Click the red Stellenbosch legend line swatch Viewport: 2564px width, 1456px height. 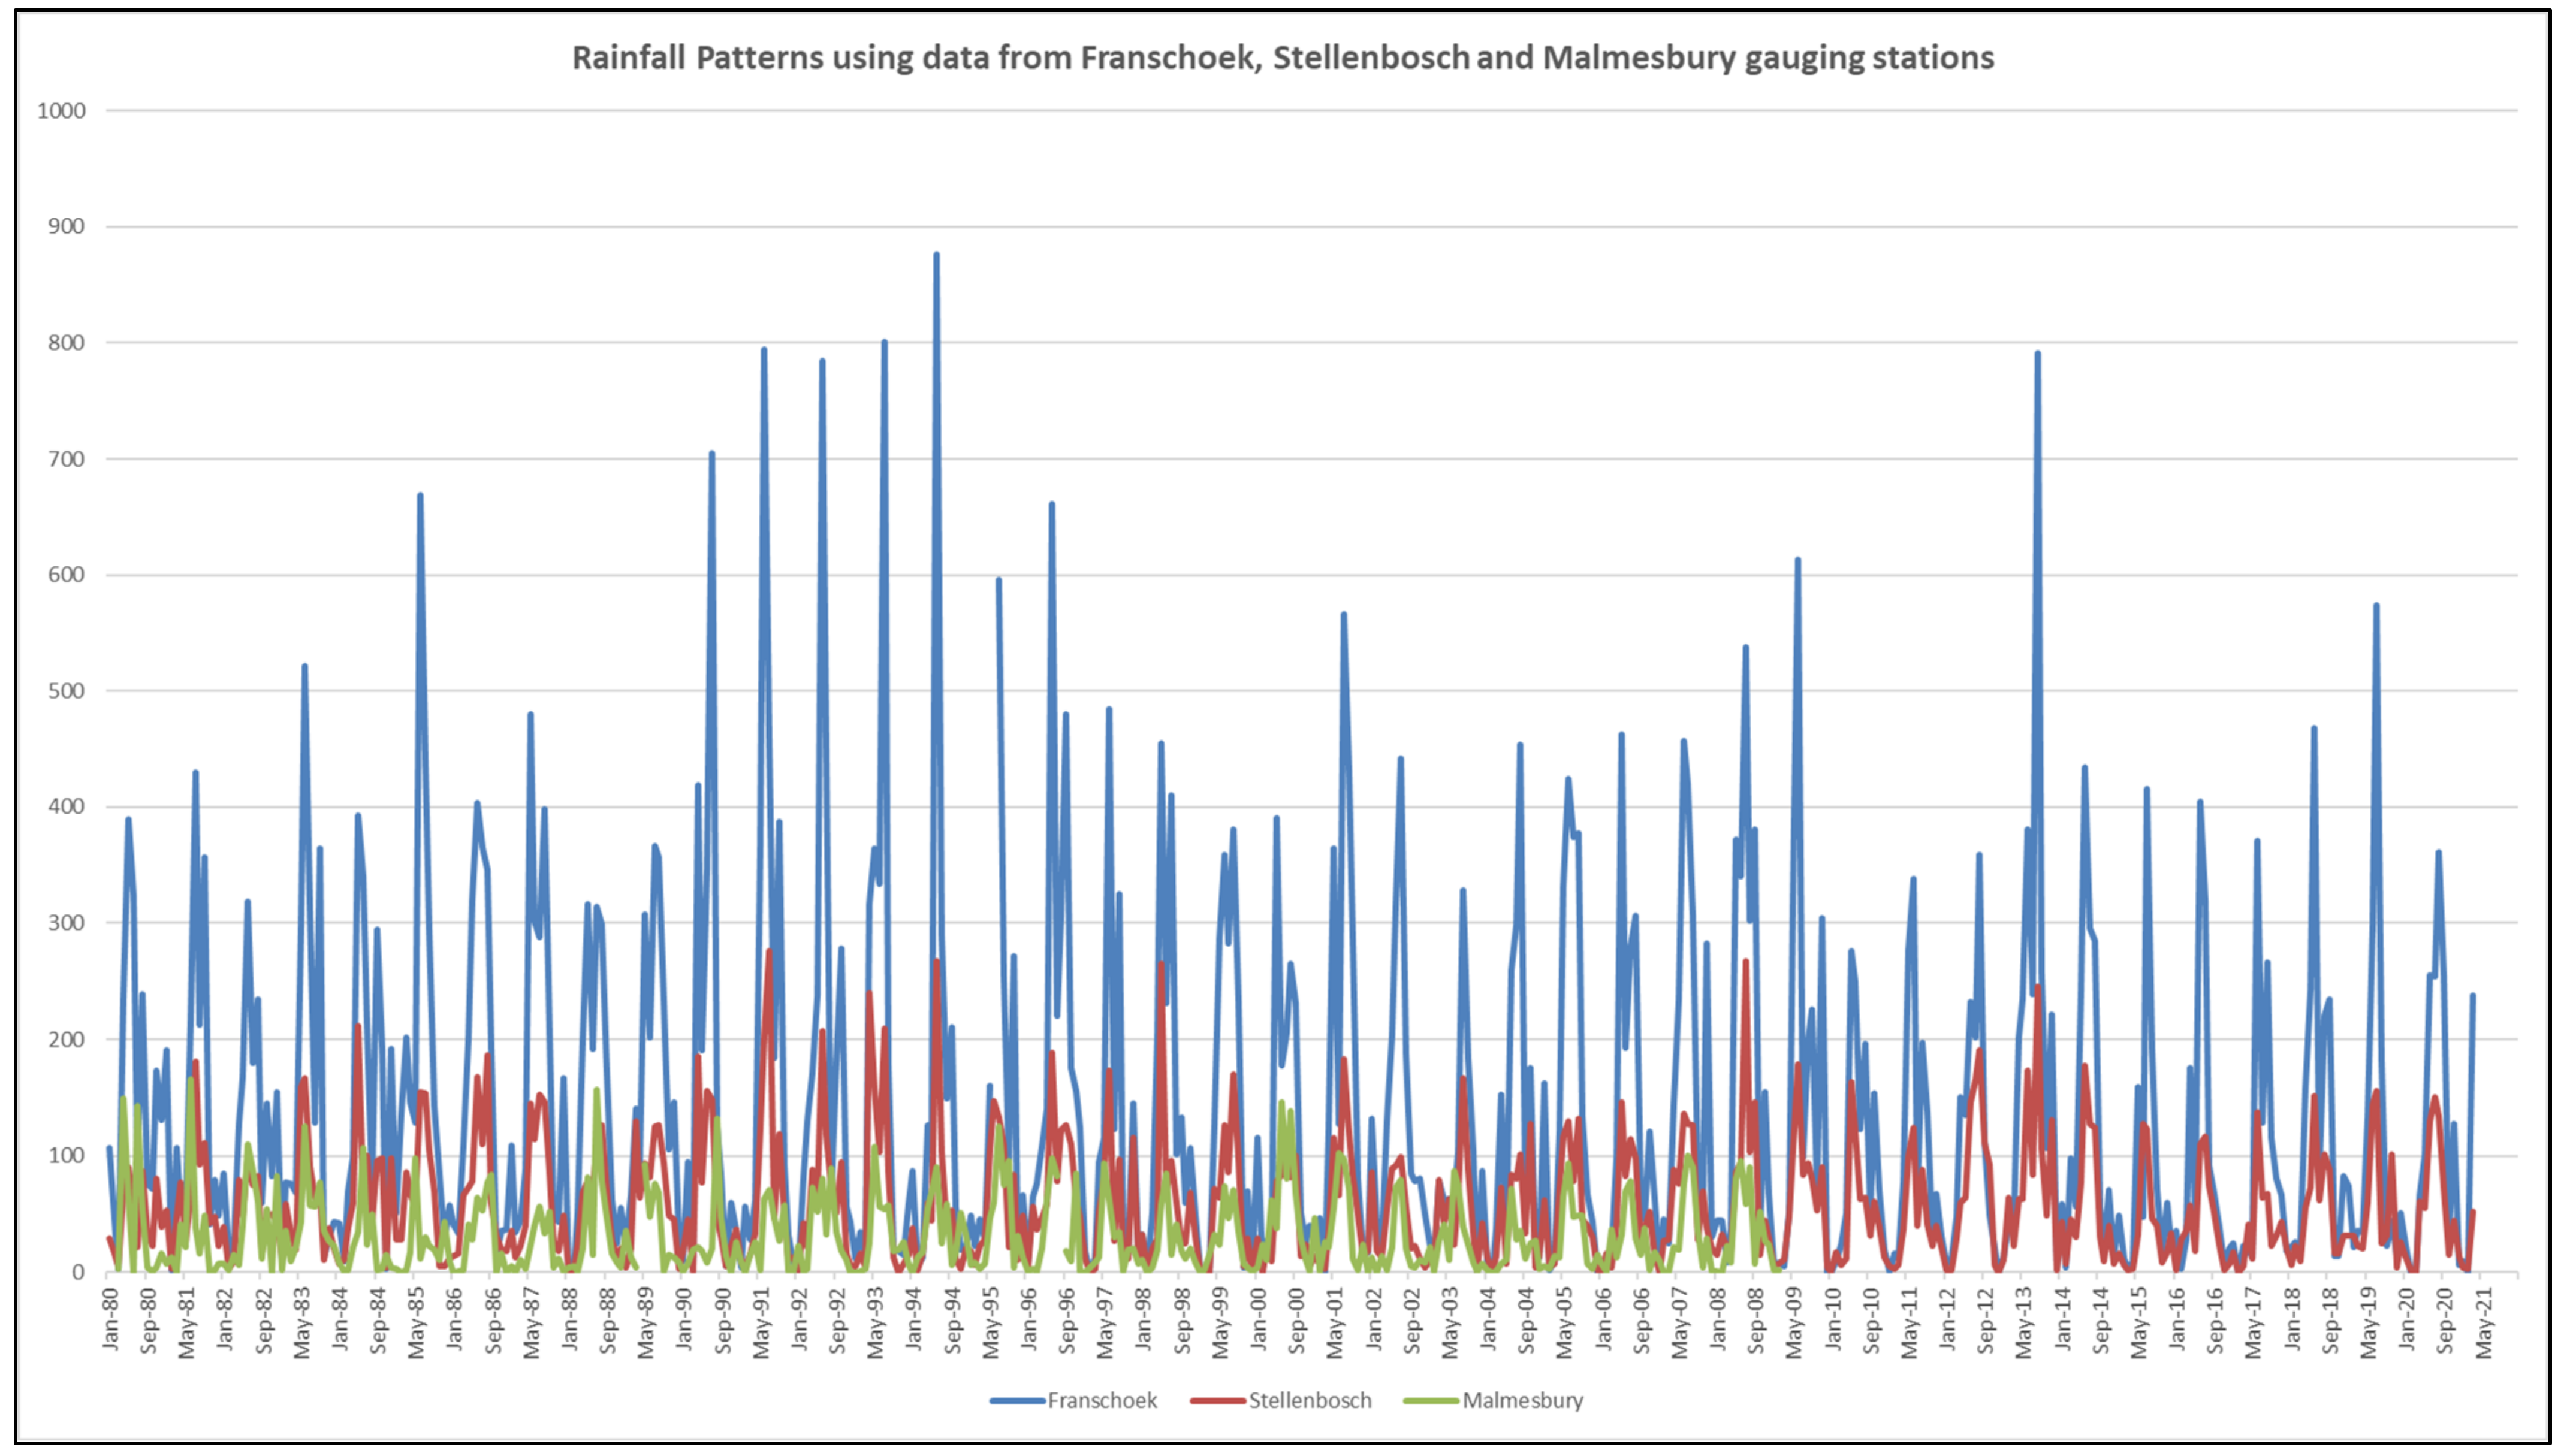click(1218, 1401)
